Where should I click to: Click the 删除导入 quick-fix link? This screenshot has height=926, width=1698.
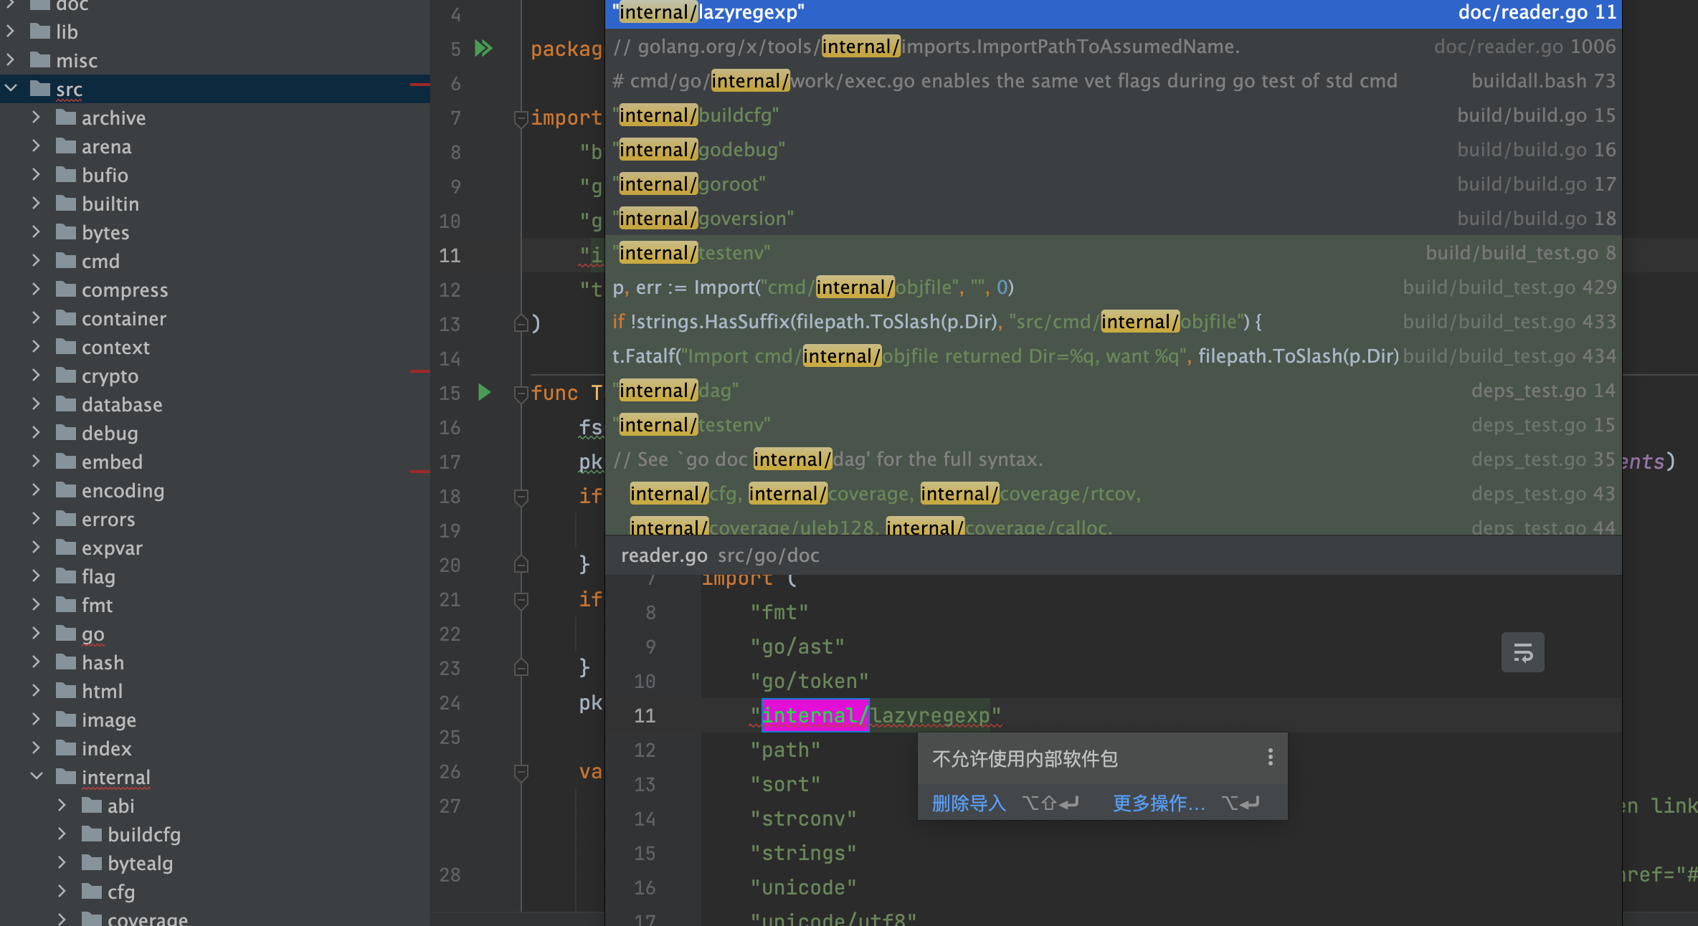coord(969,803)
